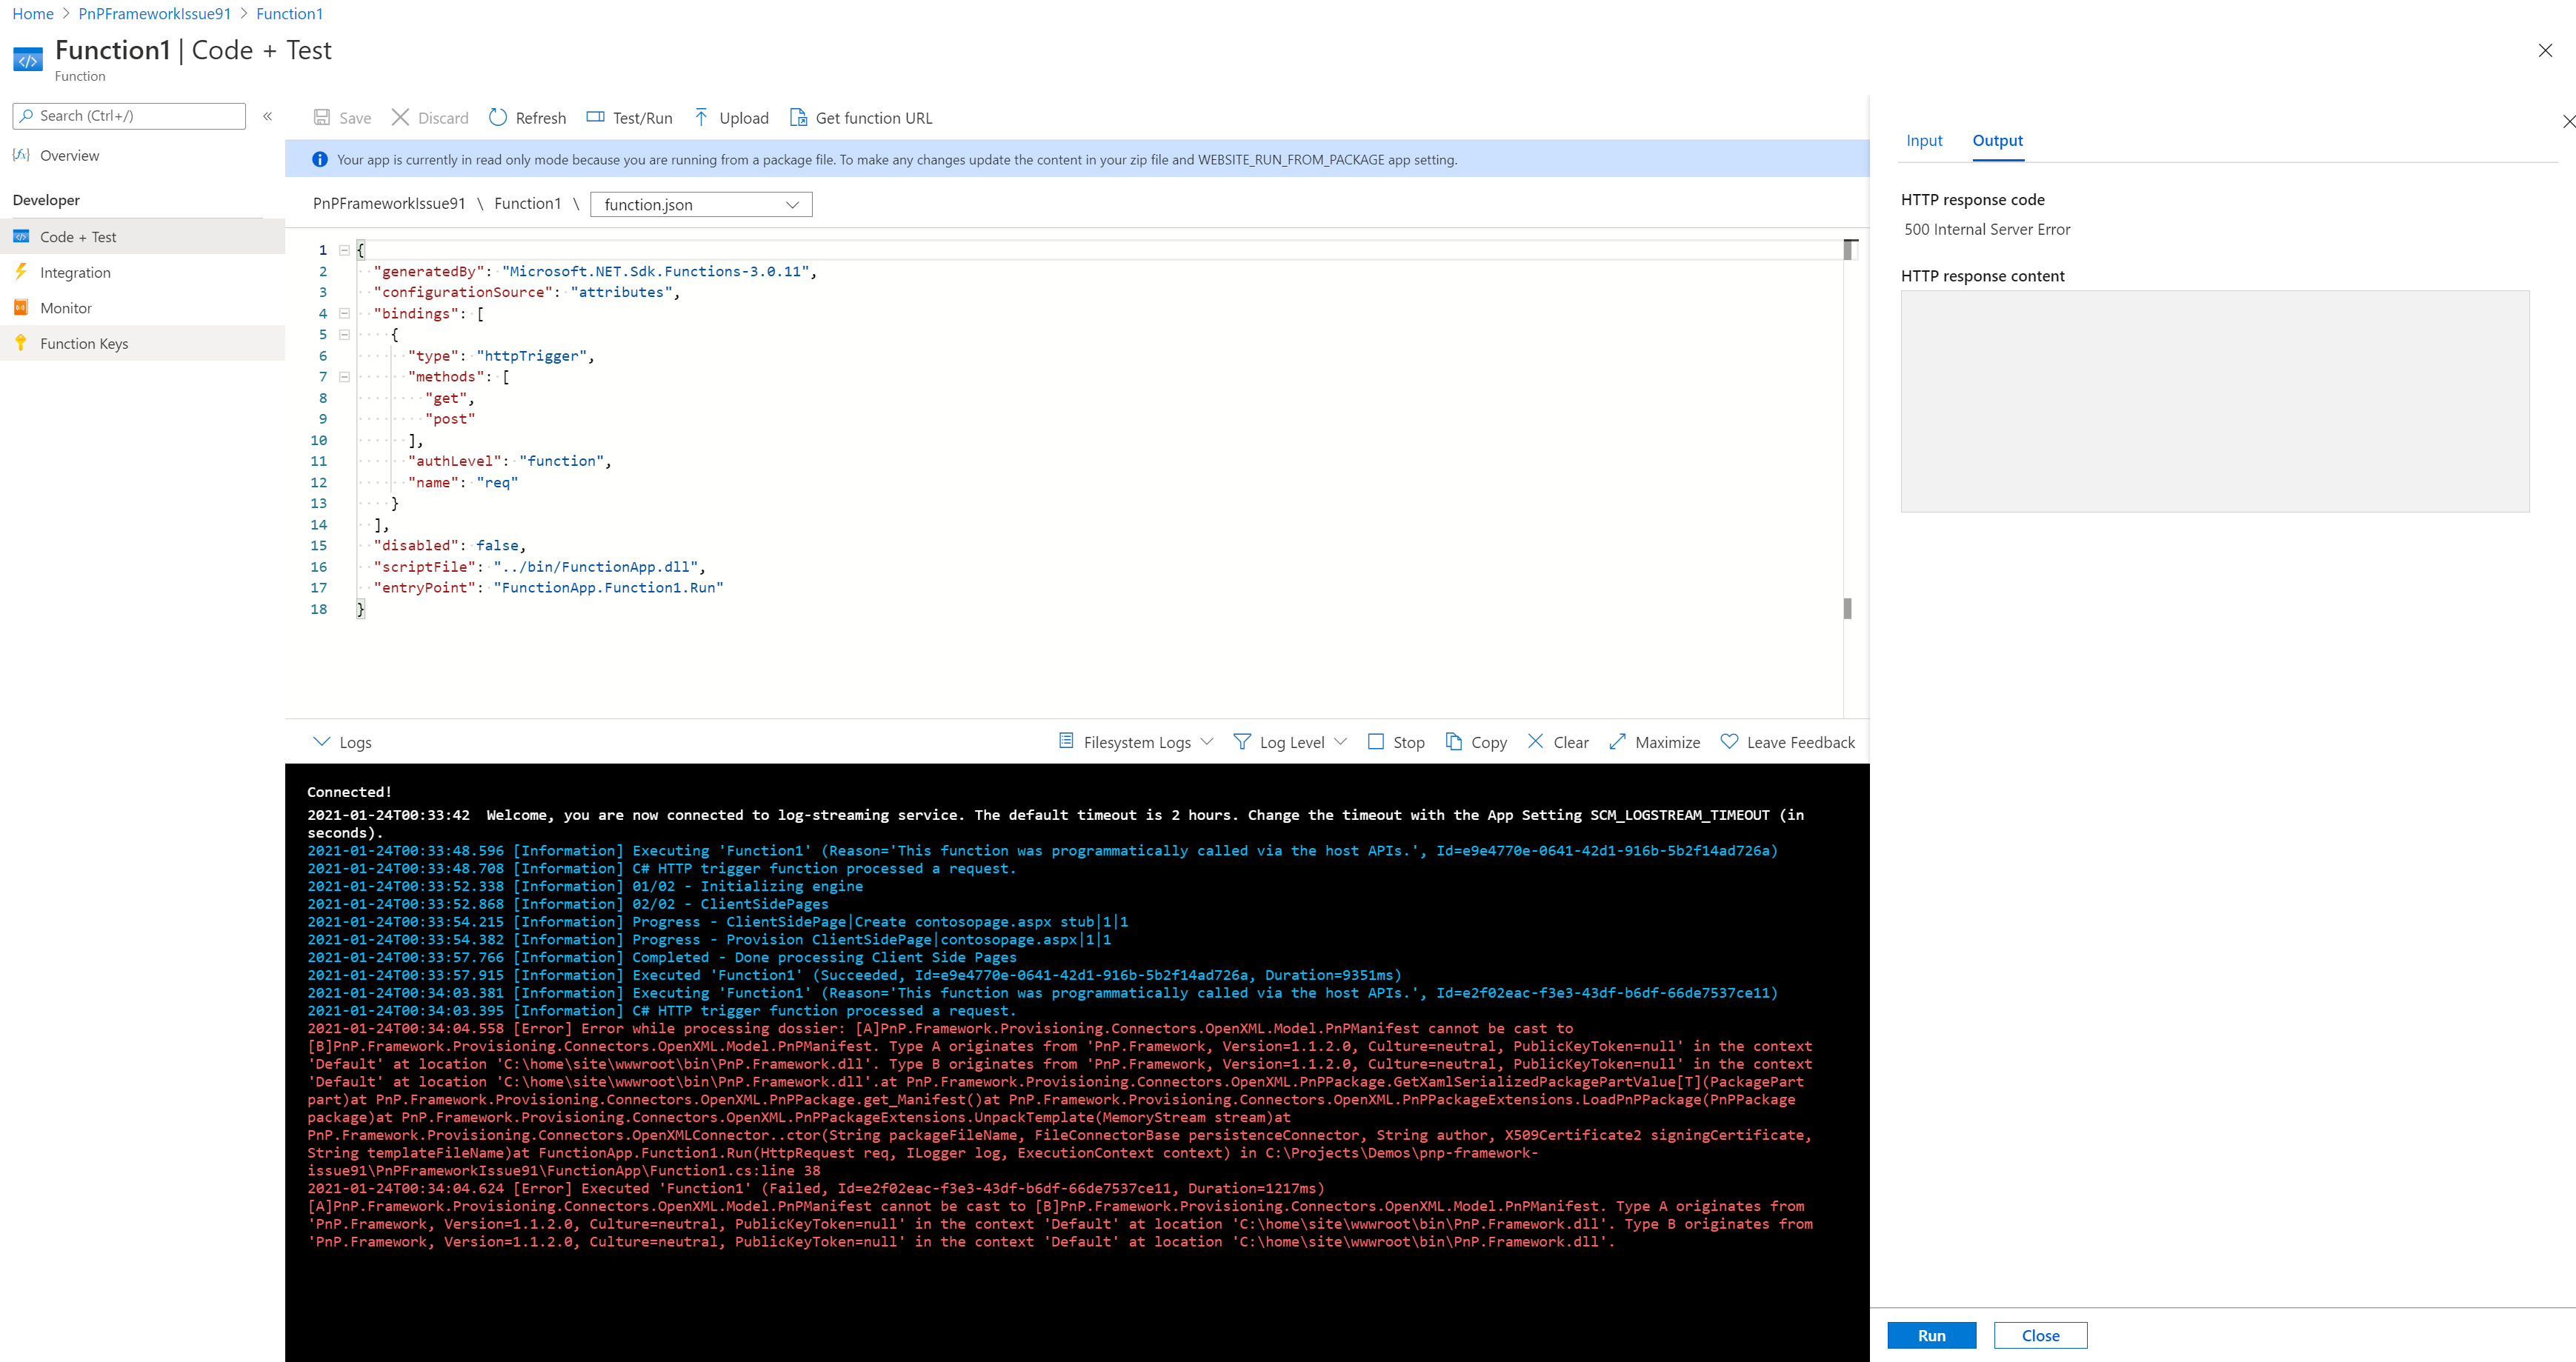Open the function.json file dropdown
Screen dimensions: 2576x1362
click(x=701, y=205)
